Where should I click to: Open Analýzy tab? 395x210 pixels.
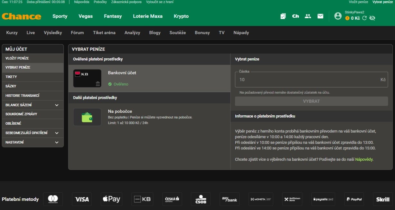(x=132, y=33)
